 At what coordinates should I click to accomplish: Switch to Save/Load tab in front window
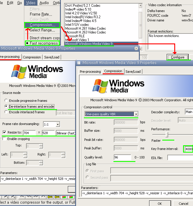[x=133, y=72]
